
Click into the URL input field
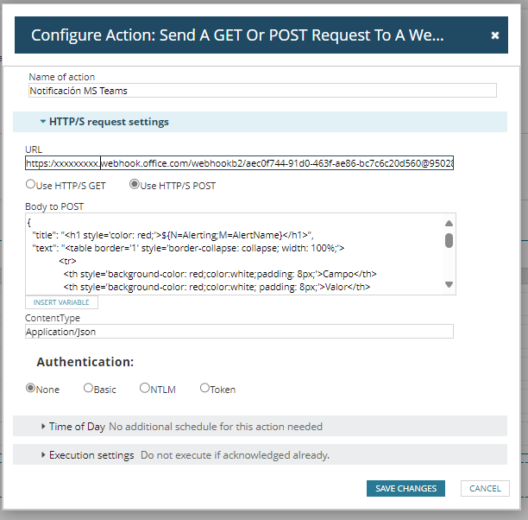pos(240,163)
